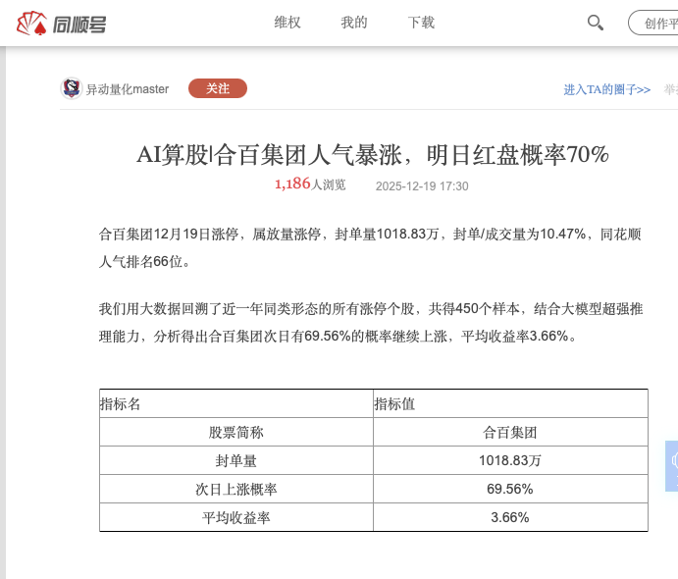The width and height of the screenshot is (678, 579).
Task: Click the 1,186人浏览 view count
Action: tap(310, 184)
